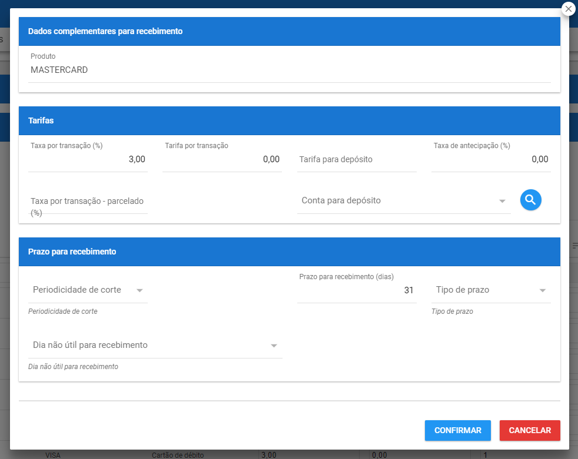The height and width of the screenshot is (459, 578).
Task: Close the dialog with the X icon
Action: coord(568,9)
